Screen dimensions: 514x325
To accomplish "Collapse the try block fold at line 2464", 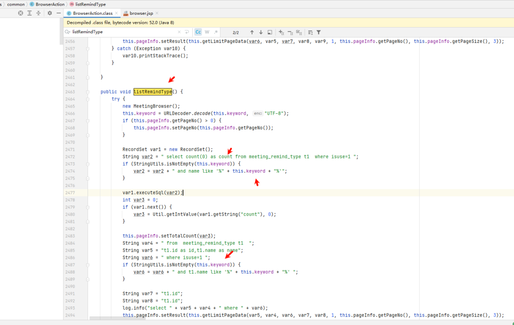I will [88, 99].
